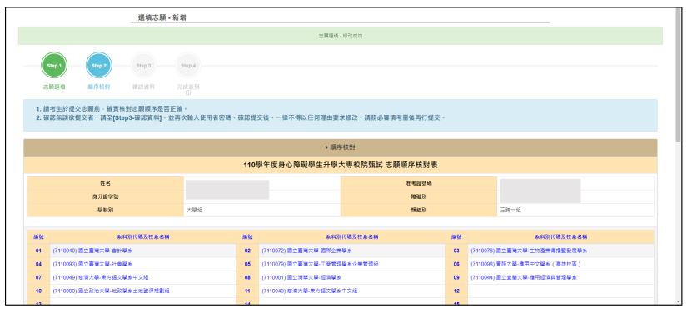Select number cell 05 in the table

click(247, 264)
